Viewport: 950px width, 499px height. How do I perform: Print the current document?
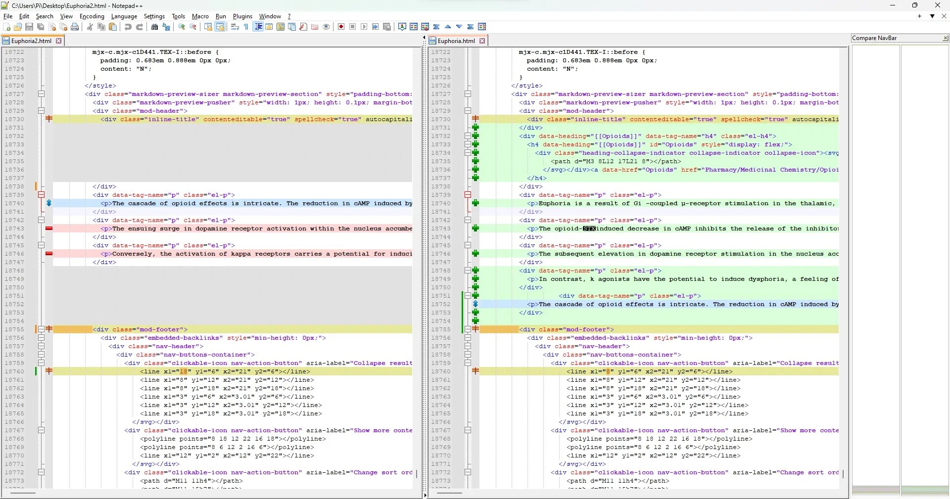pos(75,27)
